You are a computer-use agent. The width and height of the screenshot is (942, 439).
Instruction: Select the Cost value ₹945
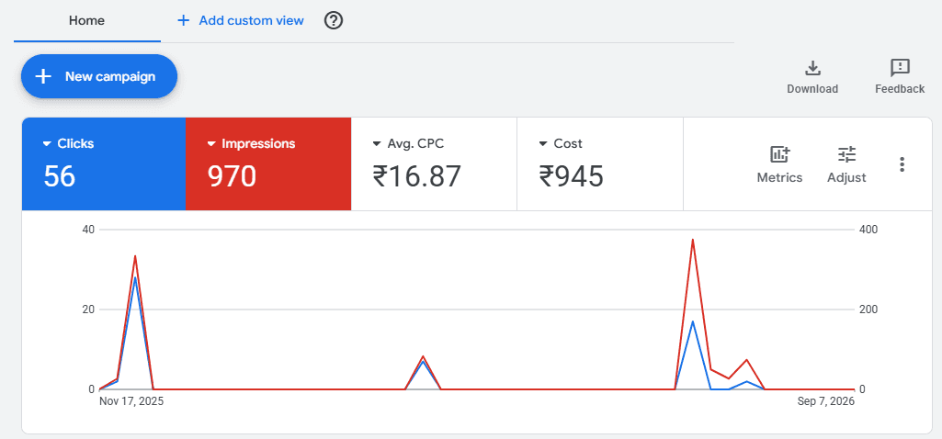(571, 176)
